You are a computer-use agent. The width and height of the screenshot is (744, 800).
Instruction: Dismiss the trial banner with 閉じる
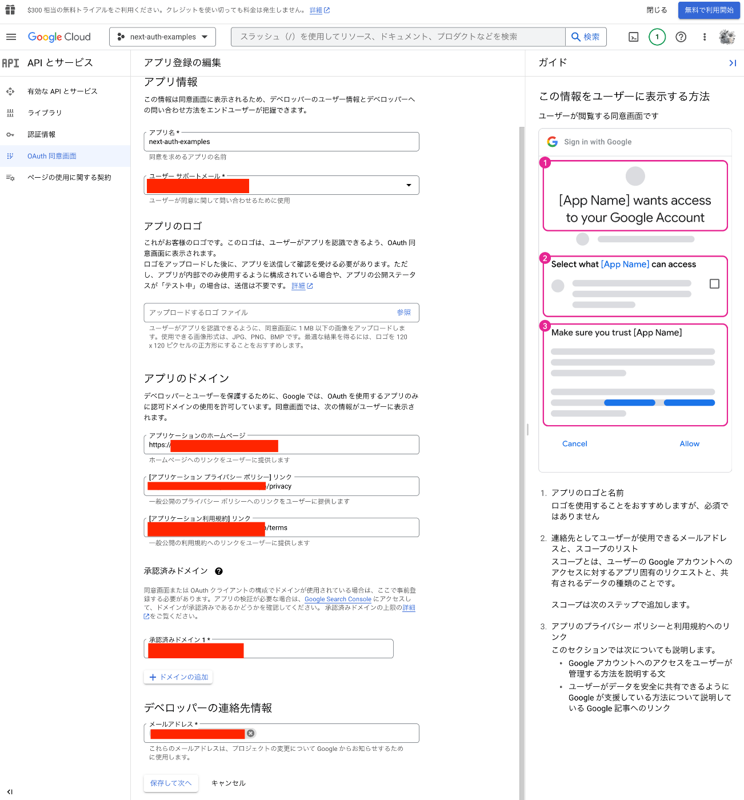point(657,10)
